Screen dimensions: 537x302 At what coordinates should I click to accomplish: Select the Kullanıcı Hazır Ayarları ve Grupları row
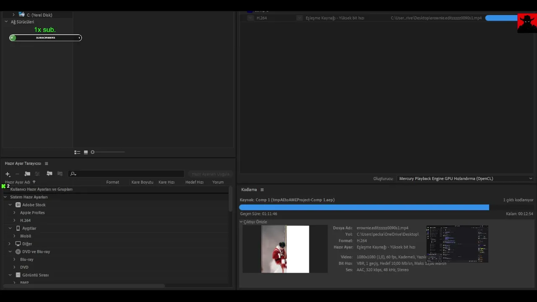coord(116,189)
